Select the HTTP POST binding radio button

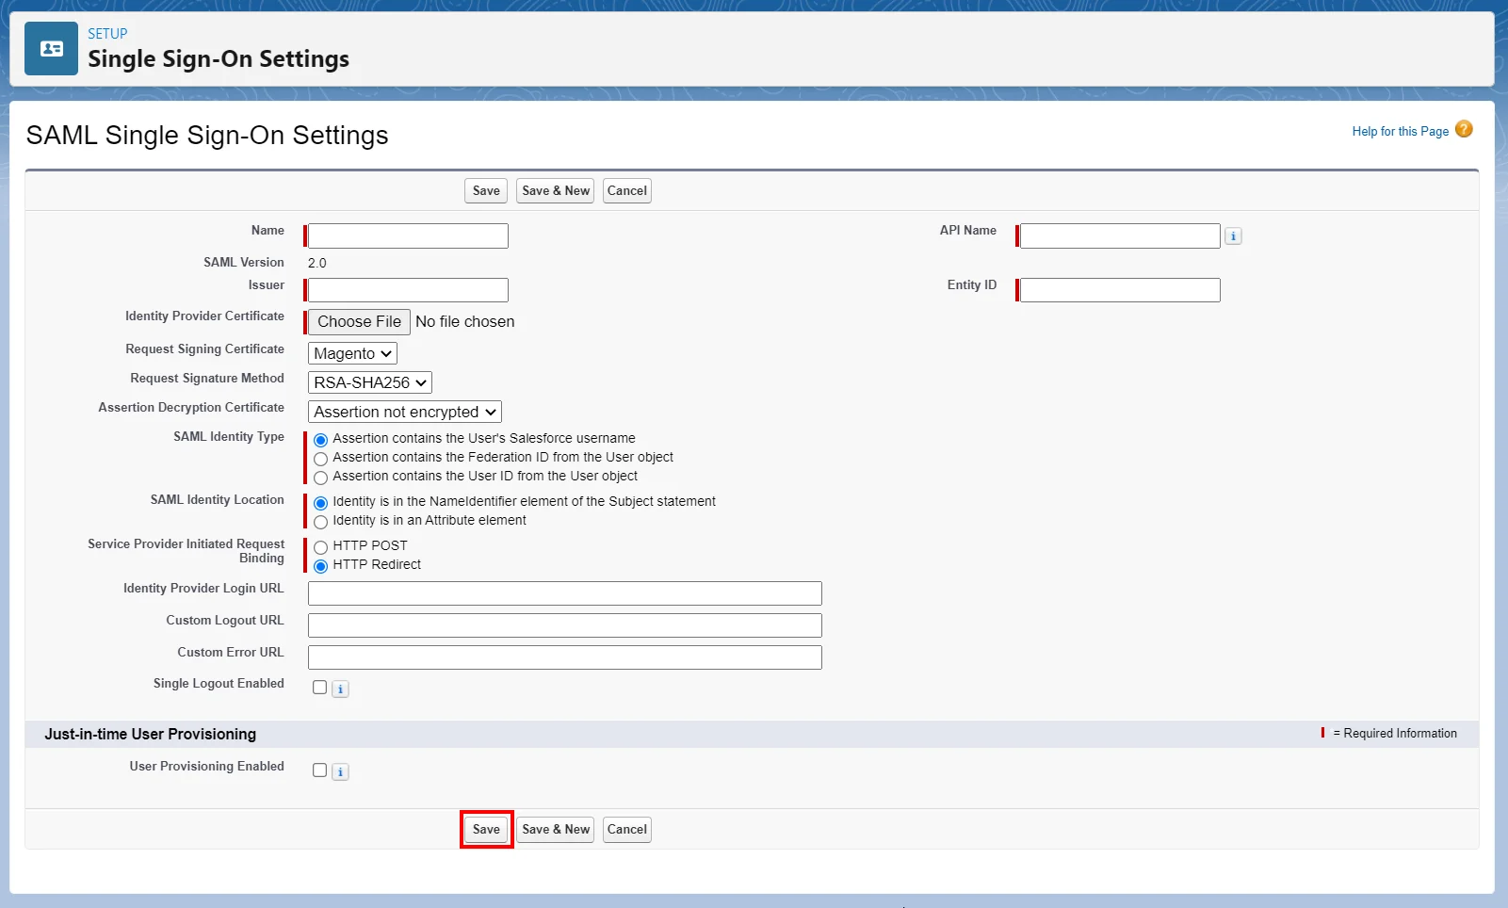(x=321, y=546)
